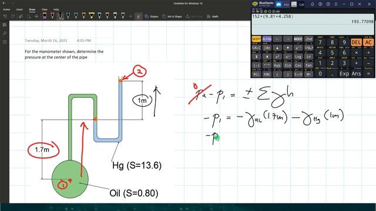The height and width of the screenshot is (211, 376).
Task: Clear the calculator with AC
Action: click(368, 42)
